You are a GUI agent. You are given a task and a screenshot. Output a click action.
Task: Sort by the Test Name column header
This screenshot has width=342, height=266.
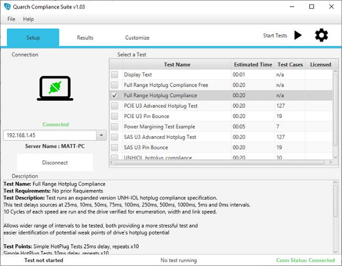(177, 64)
